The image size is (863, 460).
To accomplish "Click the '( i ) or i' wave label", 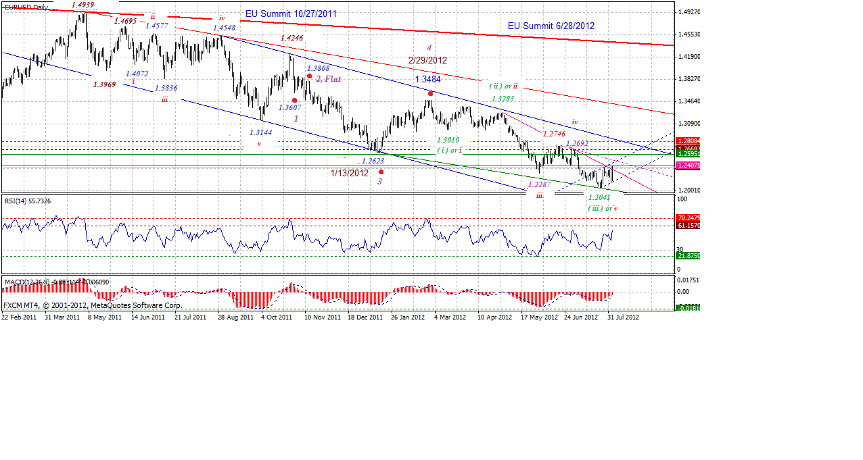I will point(449,150).
